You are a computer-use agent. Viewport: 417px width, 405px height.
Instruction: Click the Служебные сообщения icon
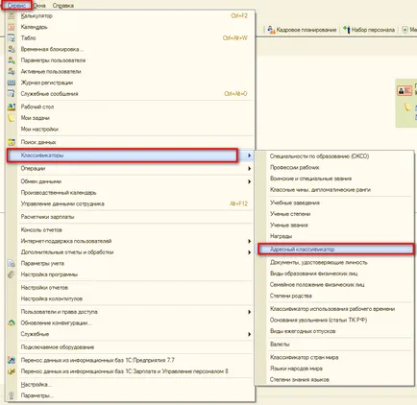click(12, 94)
